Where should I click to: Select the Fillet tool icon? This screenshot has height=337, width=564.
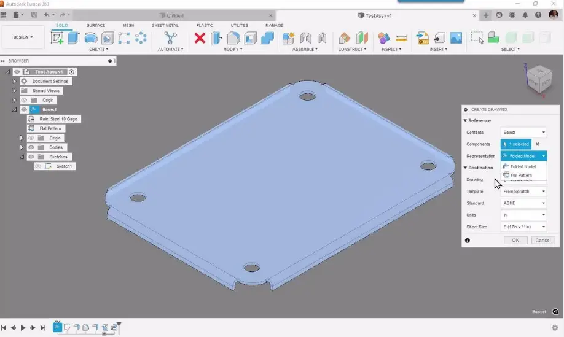[233, 37]
